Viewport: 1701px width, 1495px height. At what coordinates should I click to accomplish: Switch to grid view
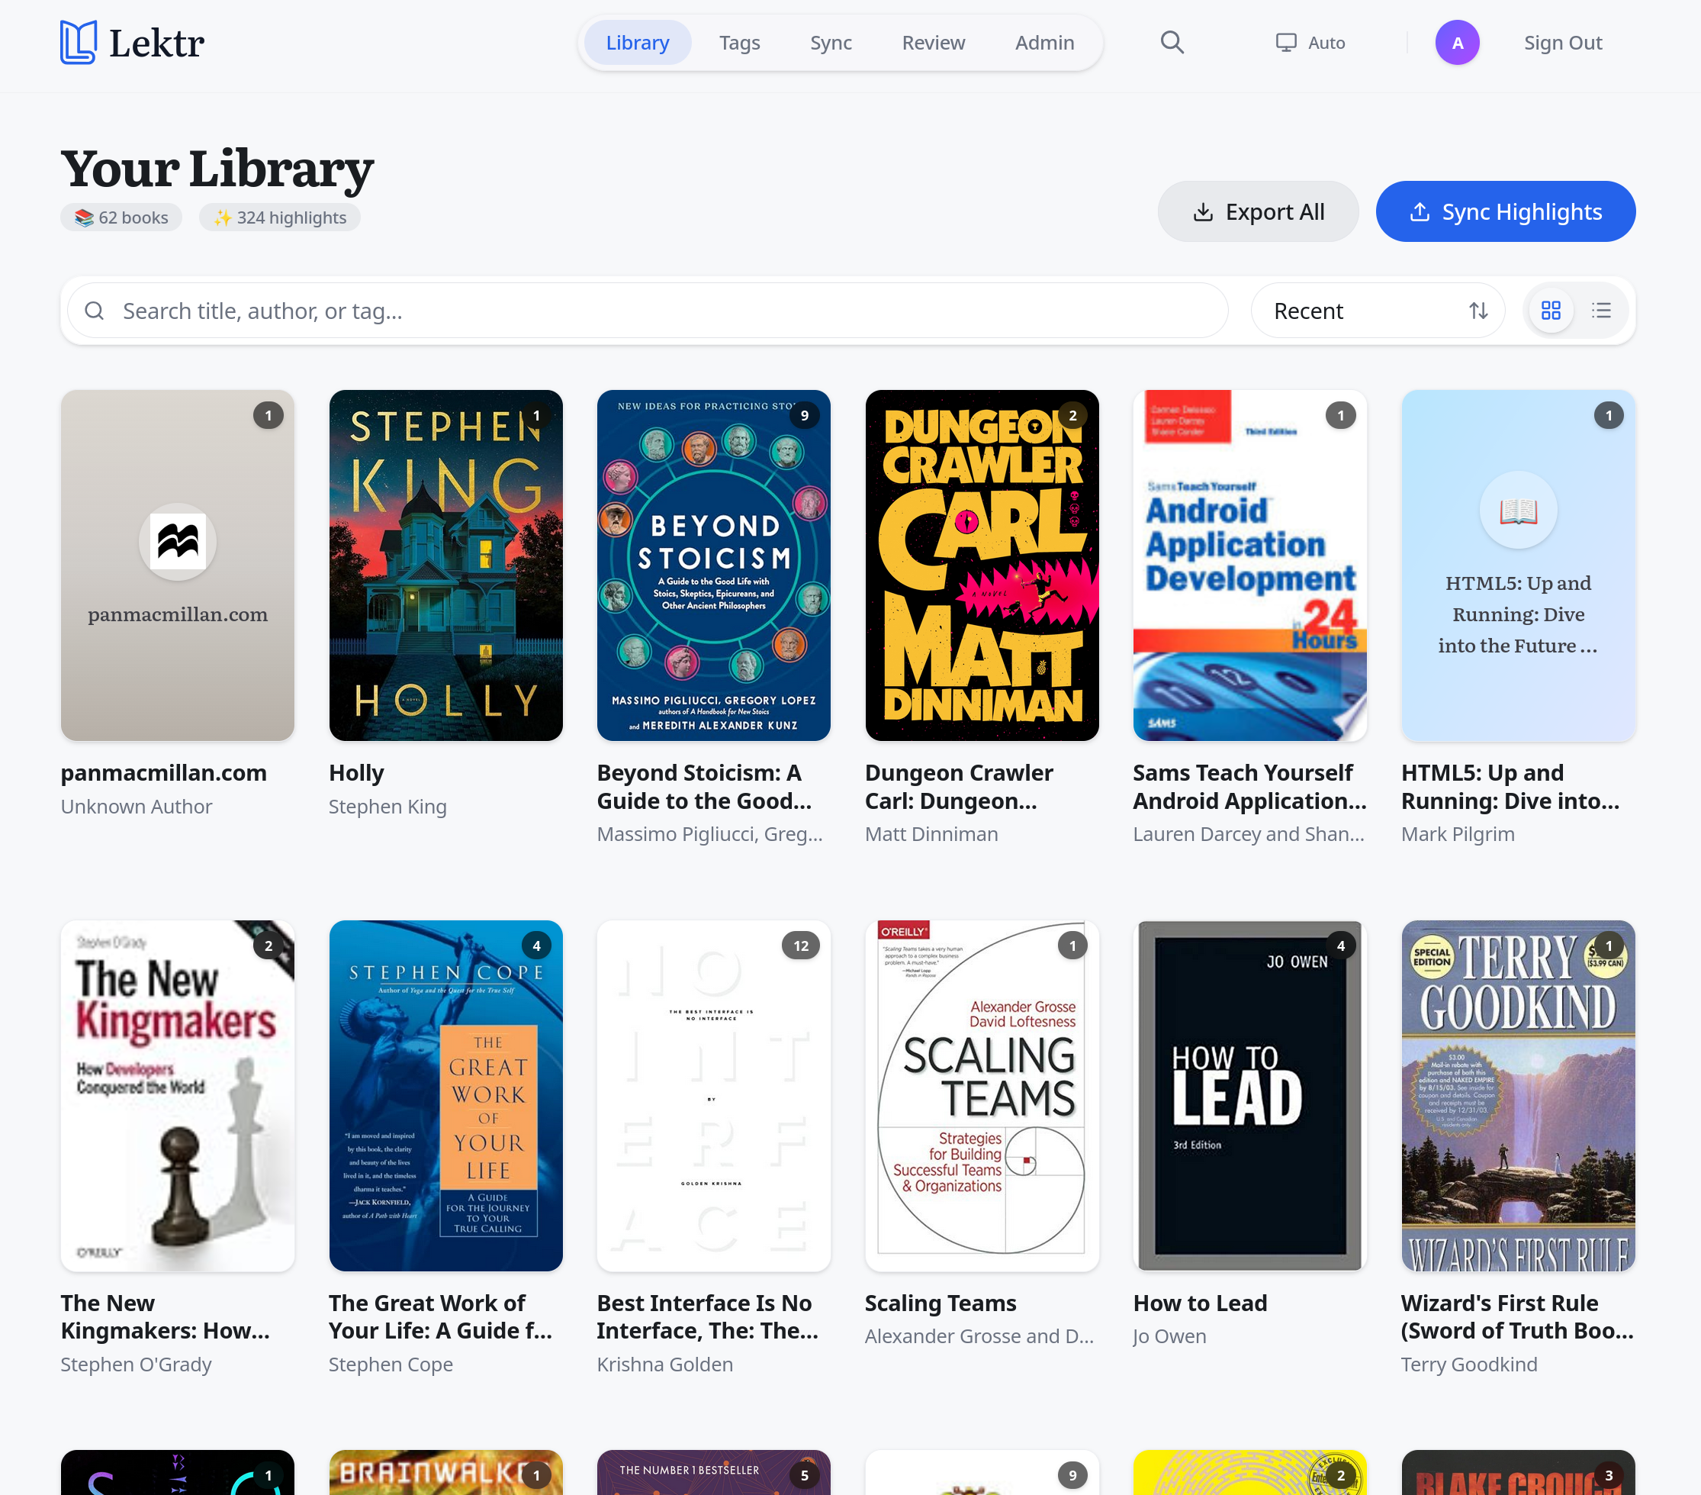(x=1551, y=311)
